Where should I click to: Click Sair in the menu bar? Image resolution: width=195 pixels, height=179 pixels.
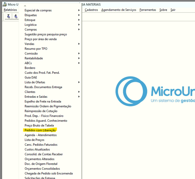pos(173,10)
